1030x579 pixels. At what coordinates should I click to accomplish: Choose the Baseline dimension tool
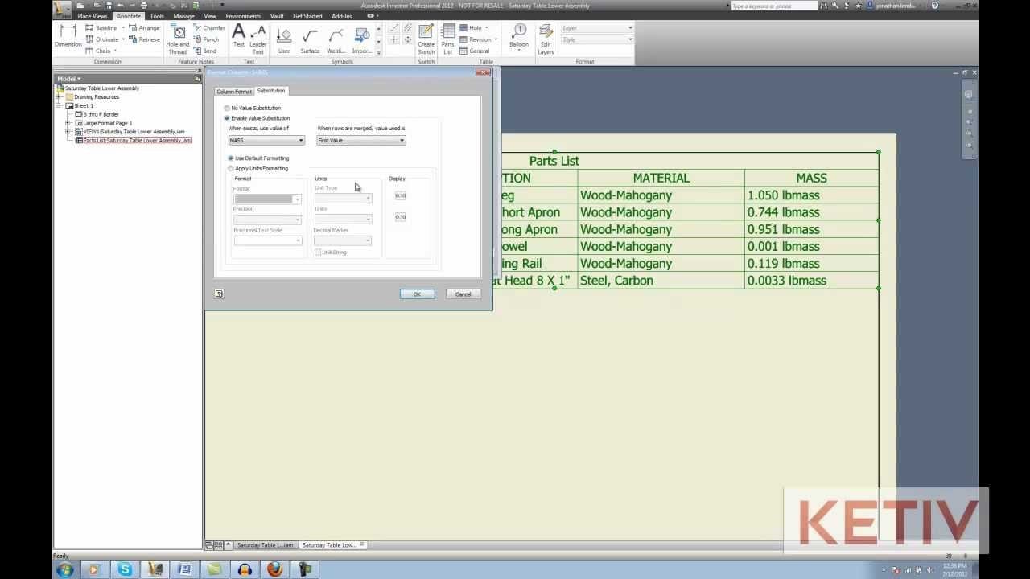(101, 28)
